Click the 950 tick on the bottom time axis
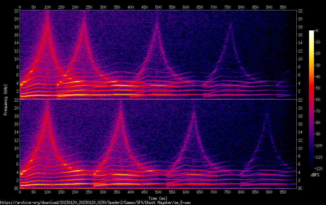Viewport: 326px width, 205px height. pyautogui.click(x=283, y=192)
